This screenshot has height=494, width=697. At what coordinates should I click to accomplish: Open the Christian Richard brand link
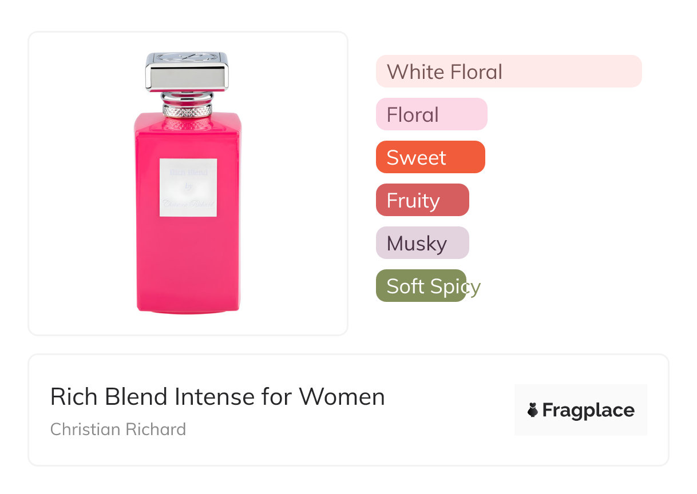[x=118, y=429]
